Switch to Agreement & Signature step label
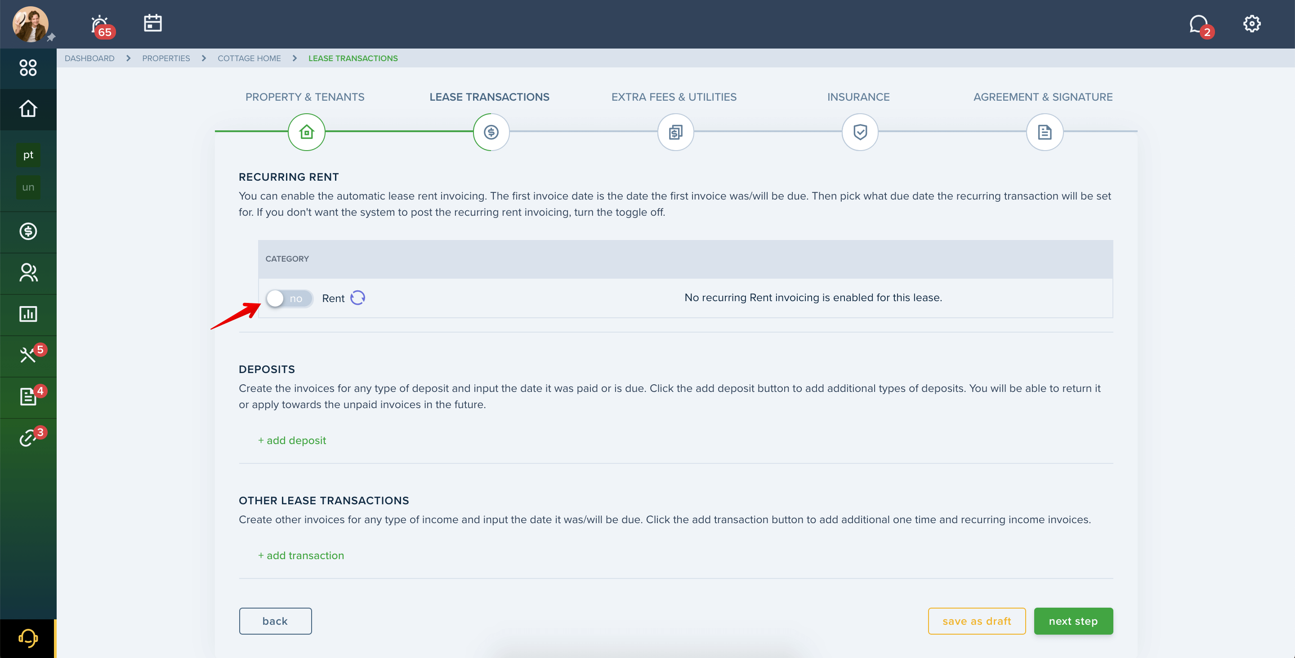Image resolution: width=1295 pixels, height=658 pixels. [x=1043, y=97]
